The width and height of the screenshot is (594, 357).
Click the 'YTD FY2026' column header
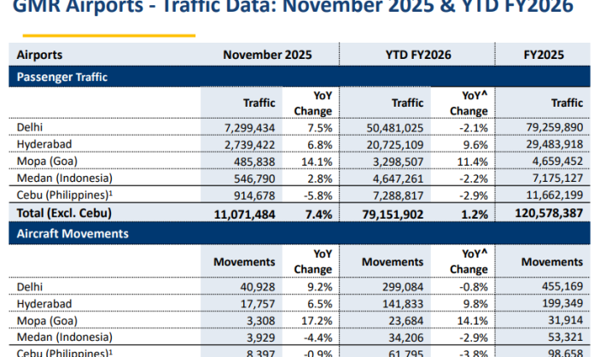click(x=420, y=55)
